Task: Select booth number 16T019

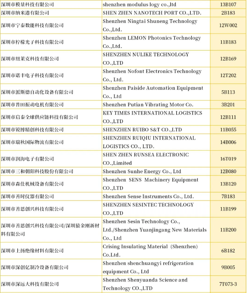Action: [x=228, y=159]
